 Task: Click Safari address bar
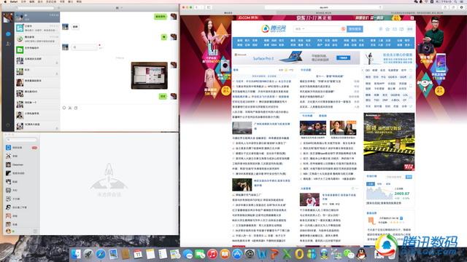pos(323,7)
